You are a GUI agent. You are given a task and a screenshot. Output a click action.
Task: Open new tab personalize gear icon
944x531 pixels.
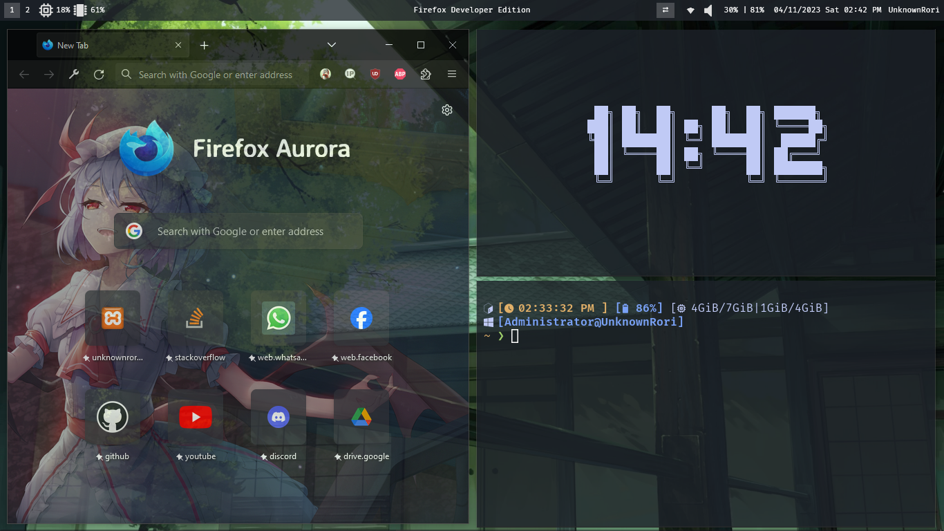click(x=447, y=110)
